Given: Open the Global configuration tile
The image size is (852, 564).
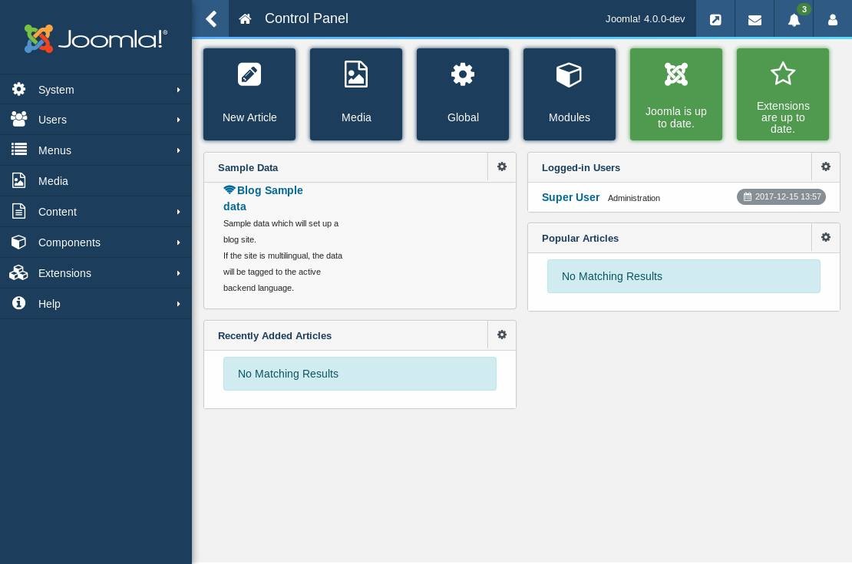Looking at the screenshot, I should point(463,94).
